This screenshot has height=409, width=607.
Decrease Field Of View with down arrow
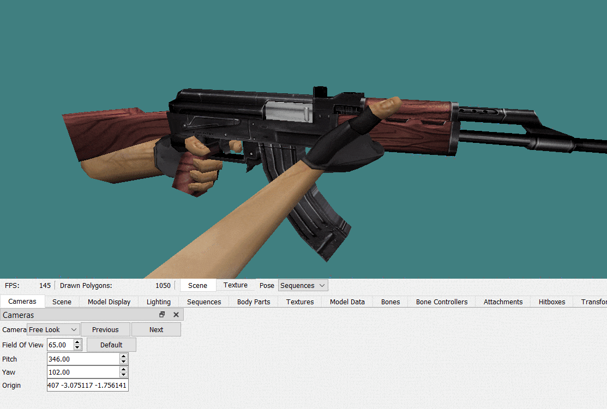pyautogui.click(x=77, y=347)
